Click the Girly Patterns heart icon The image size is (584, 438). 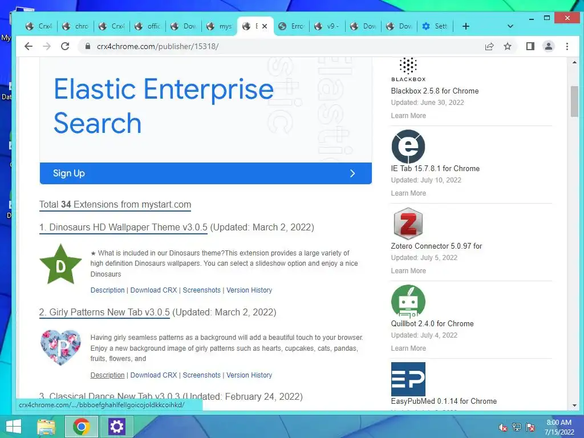click(x=60, y=347)
